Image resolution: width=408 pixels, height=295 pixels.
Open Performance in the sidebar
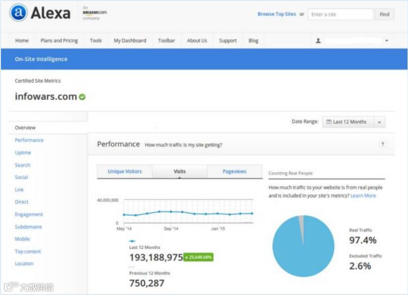point(29,140)
